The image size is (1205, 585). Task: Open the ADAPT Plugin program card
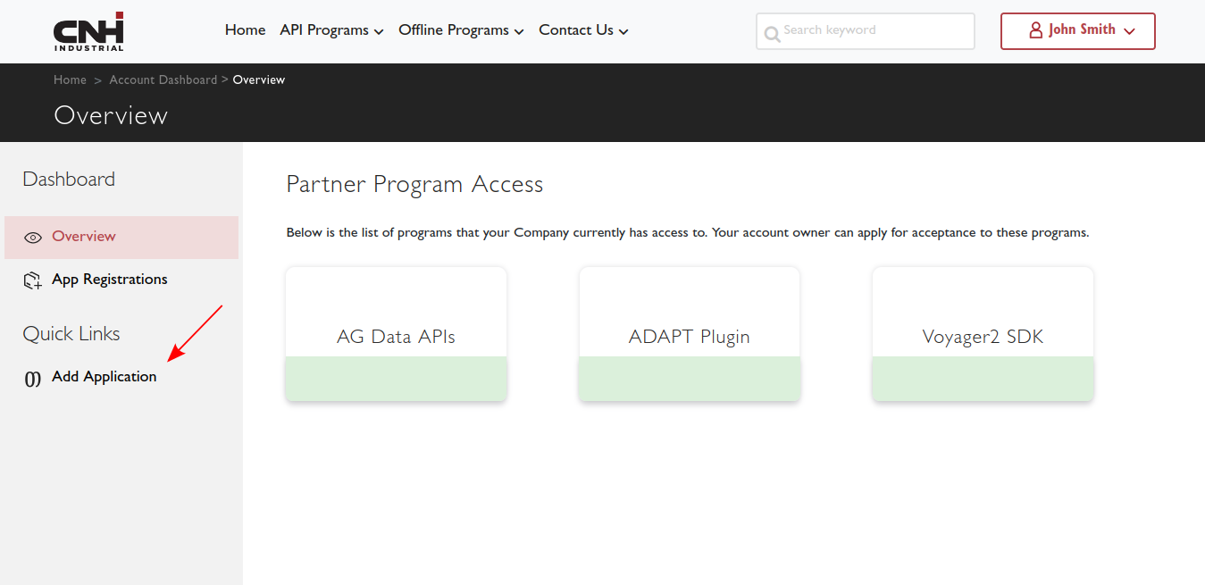690,334
